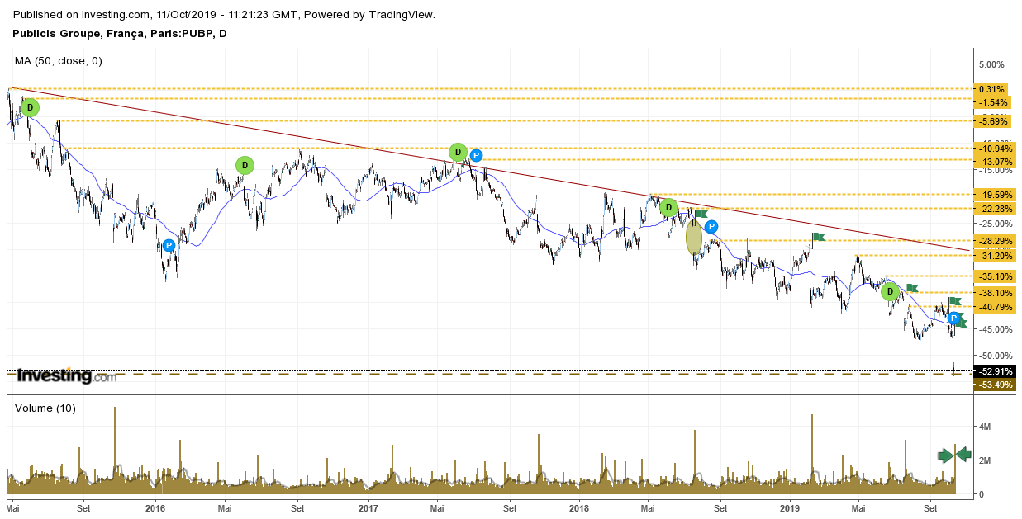Click the 5.00% price axis tick

991,64
